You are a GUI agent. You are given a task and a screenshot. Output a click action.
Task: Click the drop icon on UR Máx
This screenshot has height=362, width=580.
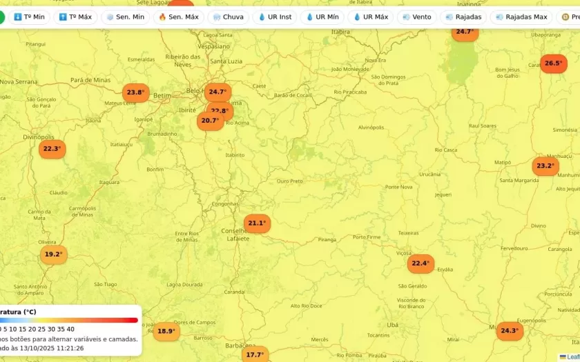coord(357,17)
